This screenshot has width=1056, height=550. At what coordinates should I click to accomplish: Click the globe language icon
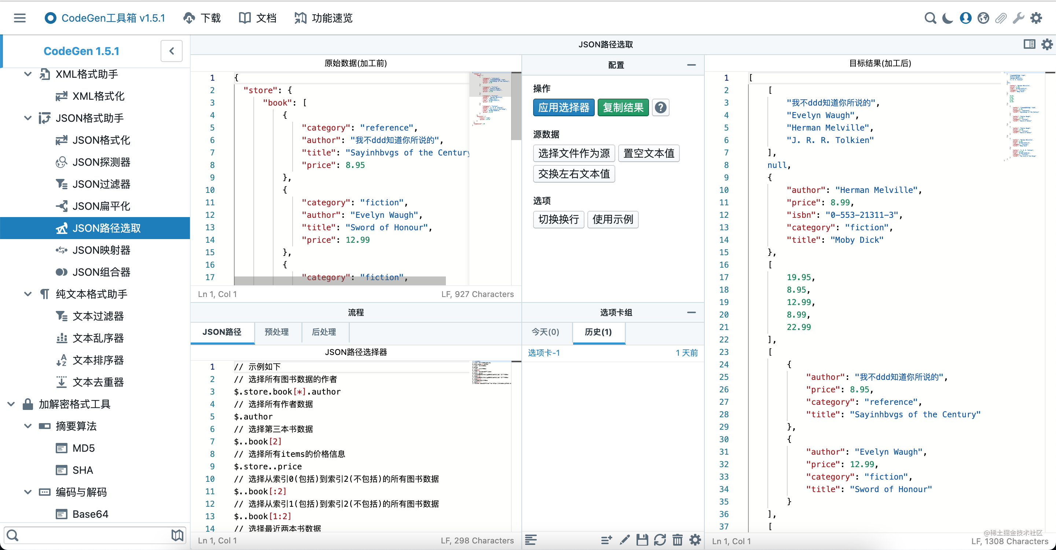click(983, 18)
